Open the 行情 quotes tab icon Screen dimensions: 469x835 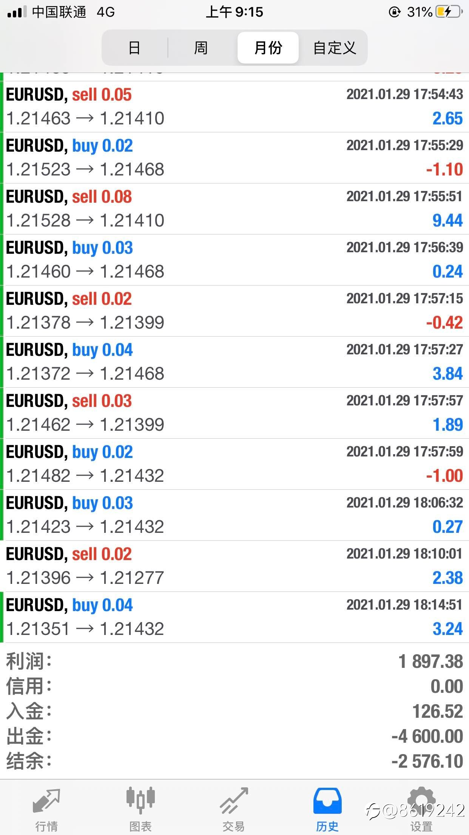coord(46,800)
